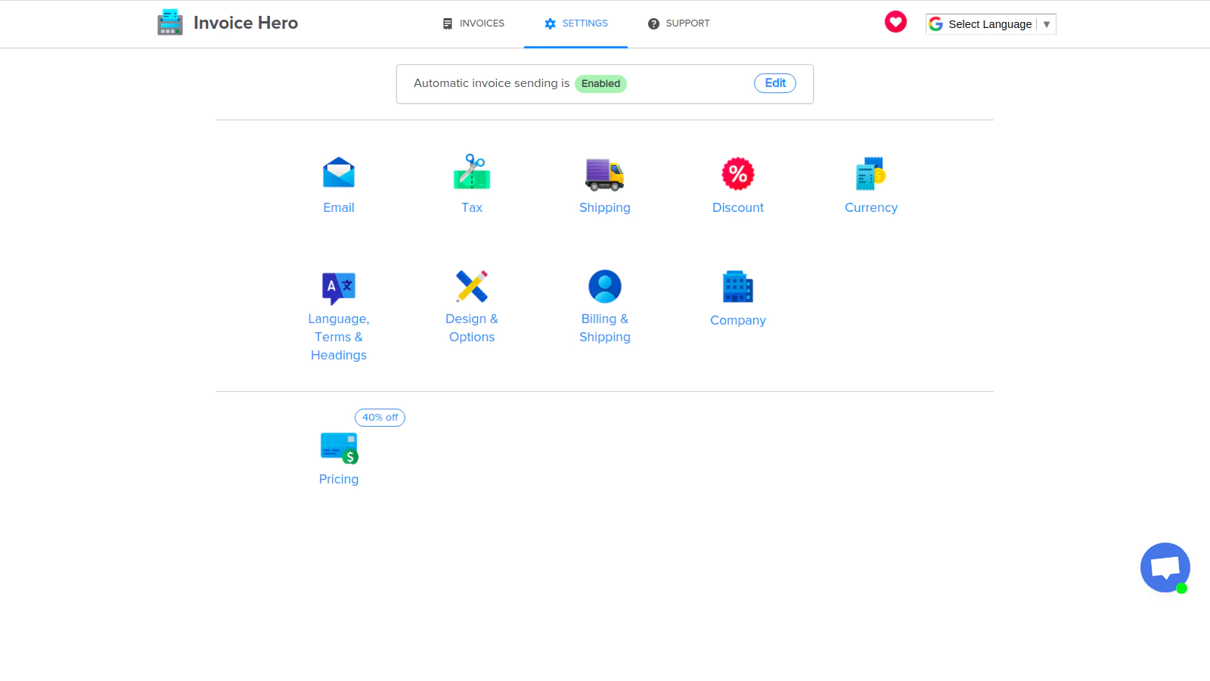Click the Enabled status badge
Image resolution: width=1210 pixels, height=681 pixels.
(600, 83)
